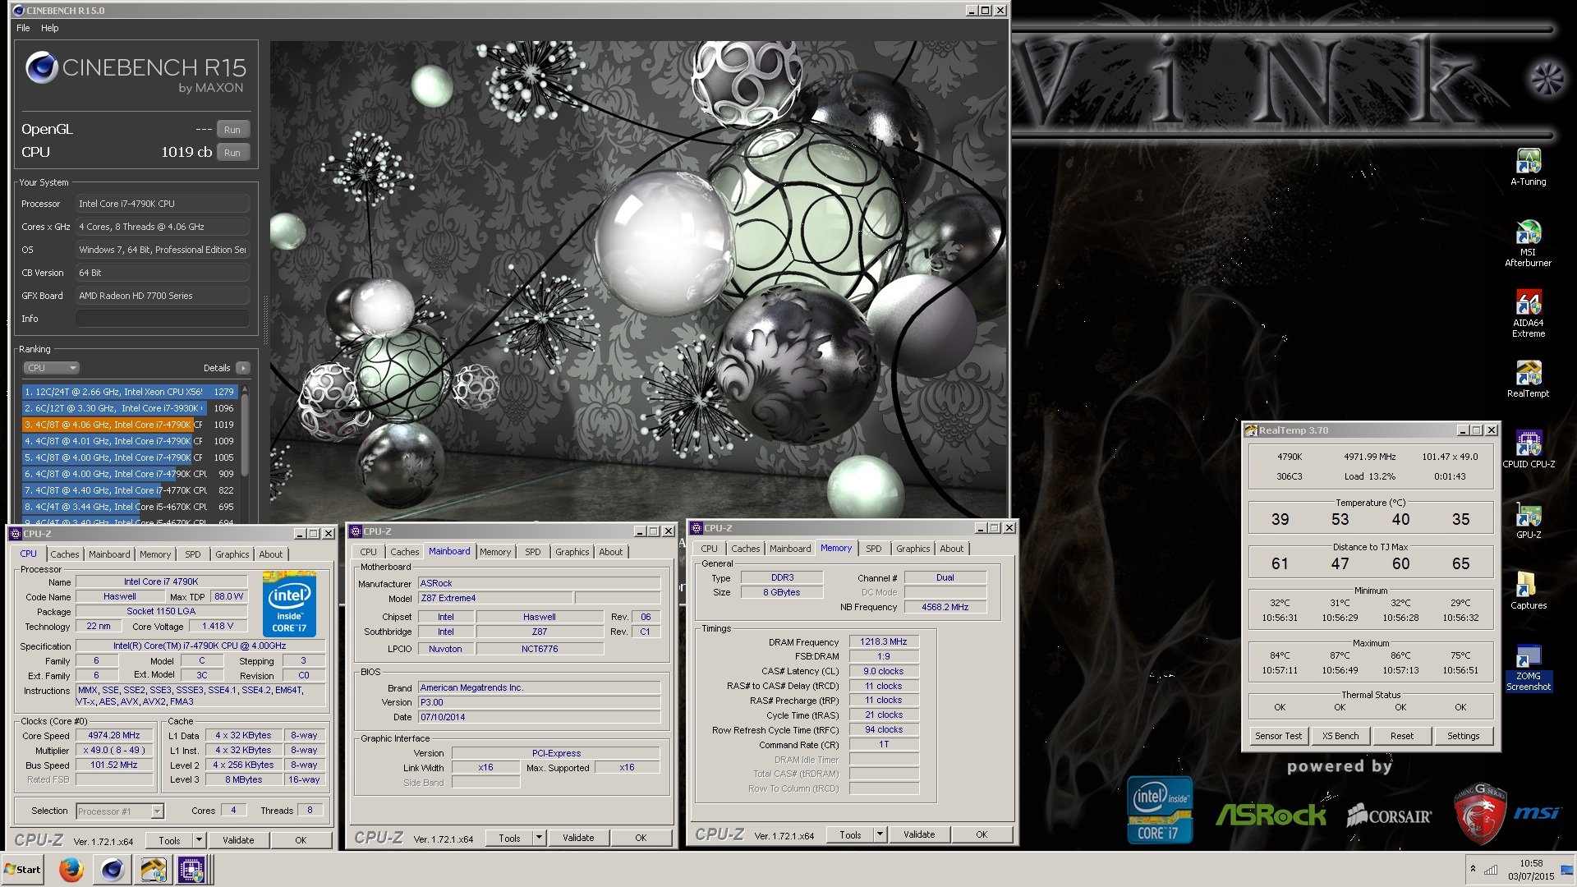The width and height of the screenshot is (1577, 887).
Task: Click network signal tray icon
Action: pyautogui.click(x=1491, y=869)
